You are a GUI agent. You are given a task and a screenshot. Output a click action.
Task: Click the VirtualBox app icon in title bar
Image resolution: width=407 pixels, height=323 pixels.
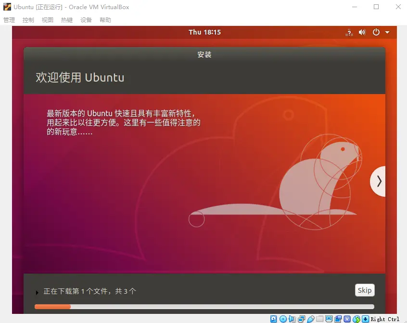(7, 7)
